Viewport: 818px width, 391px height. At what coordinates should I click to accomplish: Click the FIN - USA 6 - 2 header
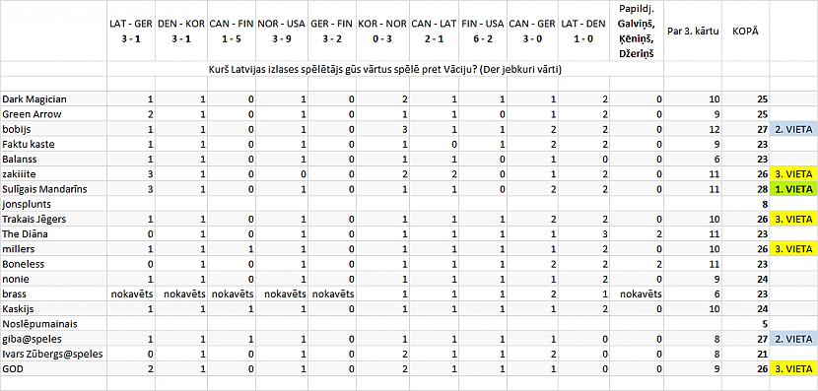click(x=483, y=31)
